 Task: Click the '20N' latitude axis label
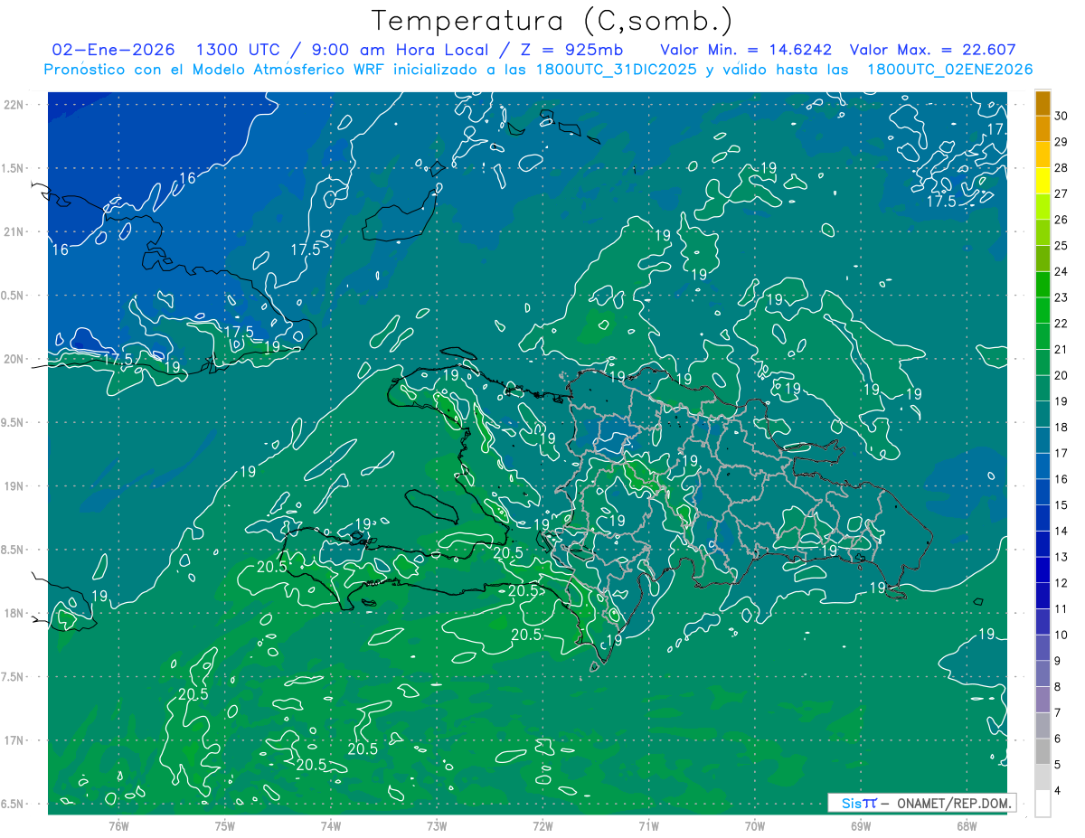15,359
